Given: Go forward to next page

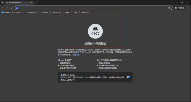Looking at the screenshot, I should pos(7,8).
